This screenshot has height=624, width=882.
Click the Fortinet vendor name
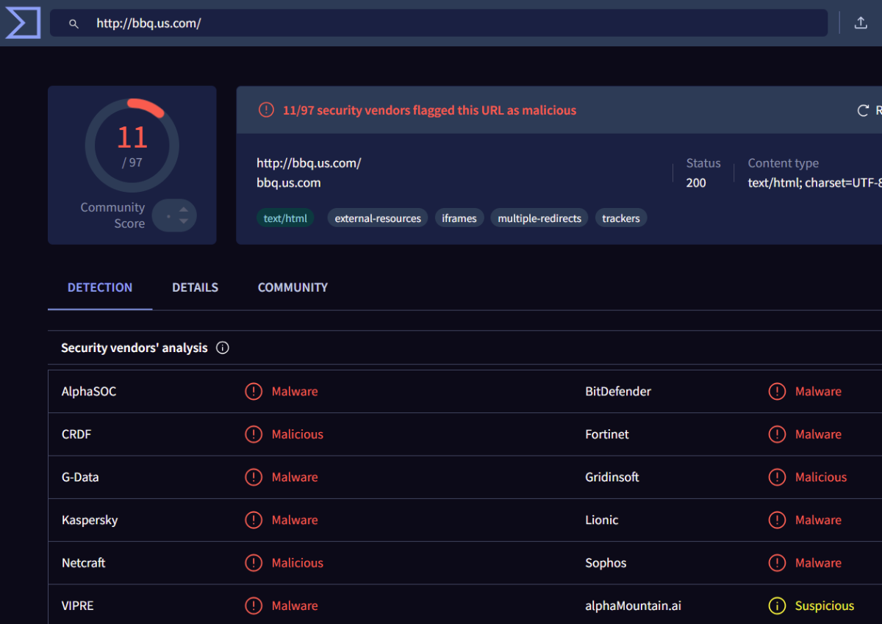click(607, 434)
